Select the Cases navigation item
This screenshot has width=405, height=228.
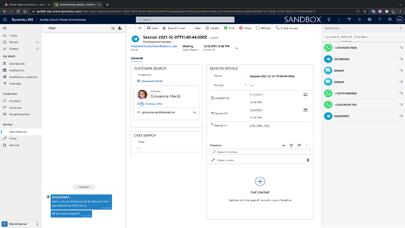coord(13,138)
